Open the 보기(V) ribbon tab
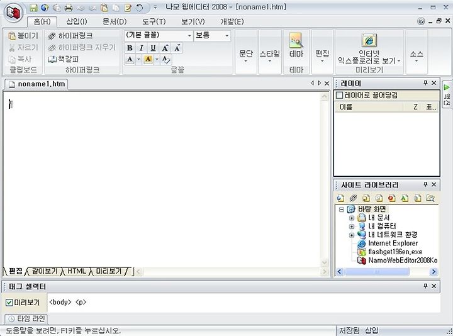453x336 pixels. click(193, 21)
